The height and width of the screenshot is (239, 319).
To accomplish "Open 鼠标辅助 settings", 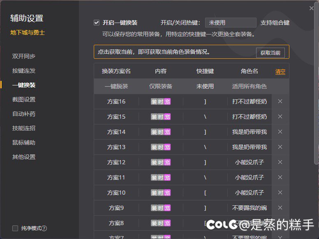I will pos(24,142).
